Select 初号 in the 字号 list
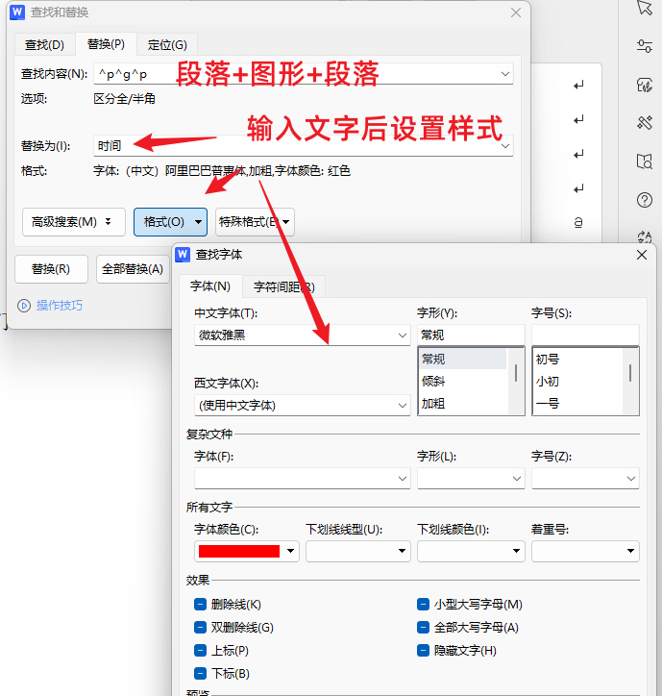This screenshot has height=696, width=662. point(577,360)
